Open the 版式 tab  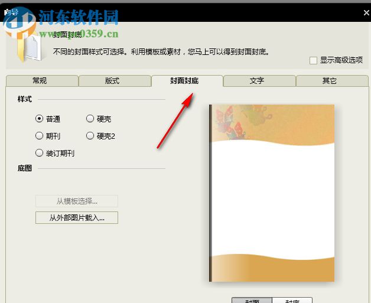(x=115, y=81)
